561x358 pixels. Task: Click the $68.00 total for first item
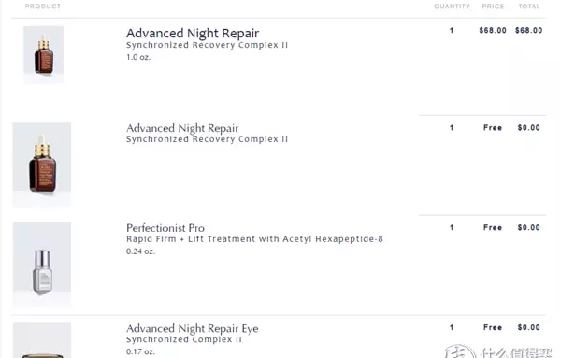click(529, 31)
